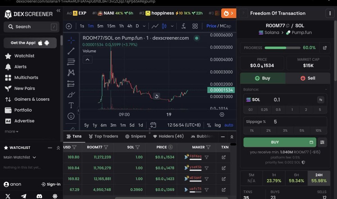The width and height of the screenshot is (337, 199).
Task: Expand the more sidebar menu
Action: point(12,132)
